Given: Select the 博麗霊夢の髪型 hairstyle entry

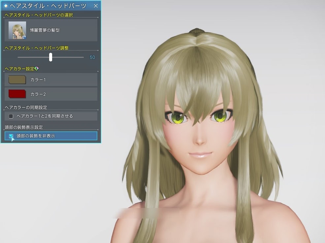Looking at the screenshot, I should (51, 30).
